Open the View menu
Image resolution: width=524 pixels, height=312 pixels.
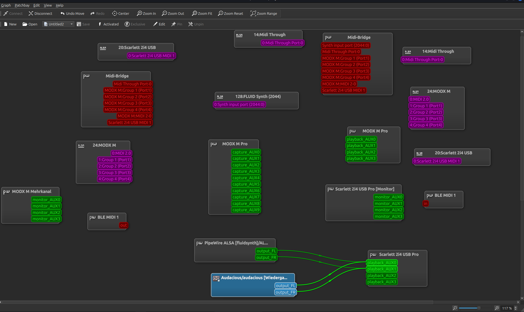click(48, 5)
